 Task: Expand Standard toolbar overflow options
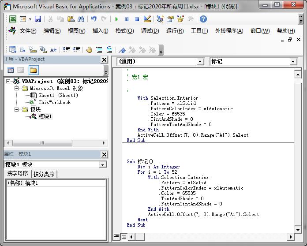click(301, 19)
